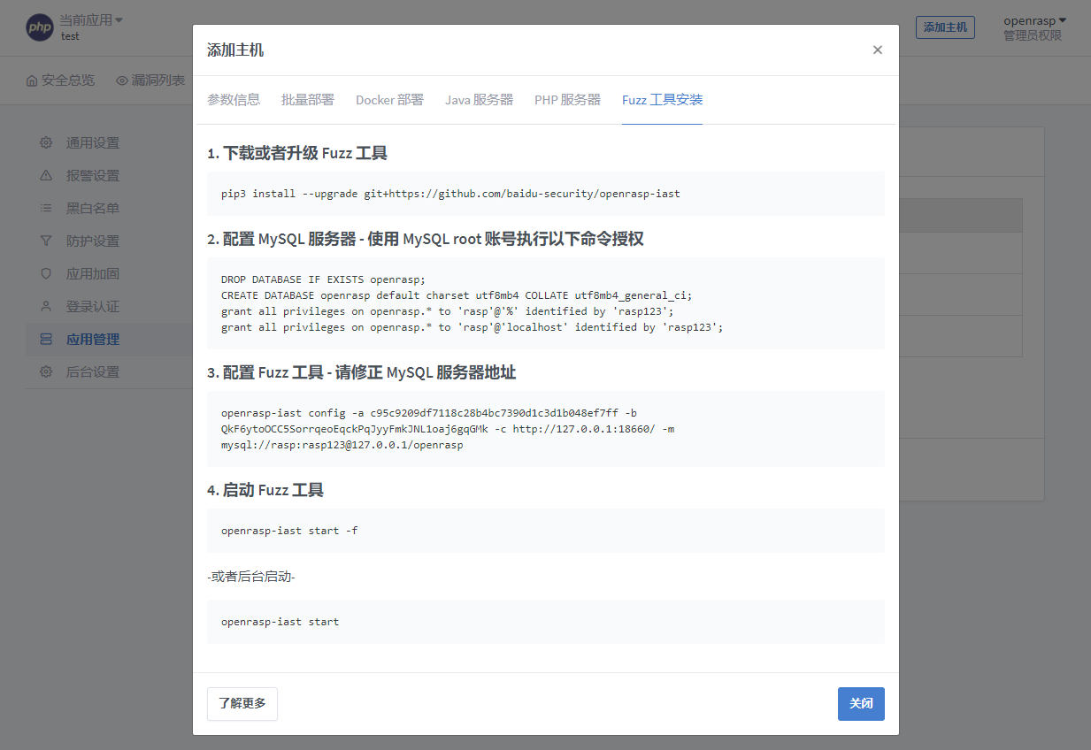Click the DROP DATABASE IF EXISTS openrasp line
Screen dimensions: 1091x750
(x=323, y=279)
